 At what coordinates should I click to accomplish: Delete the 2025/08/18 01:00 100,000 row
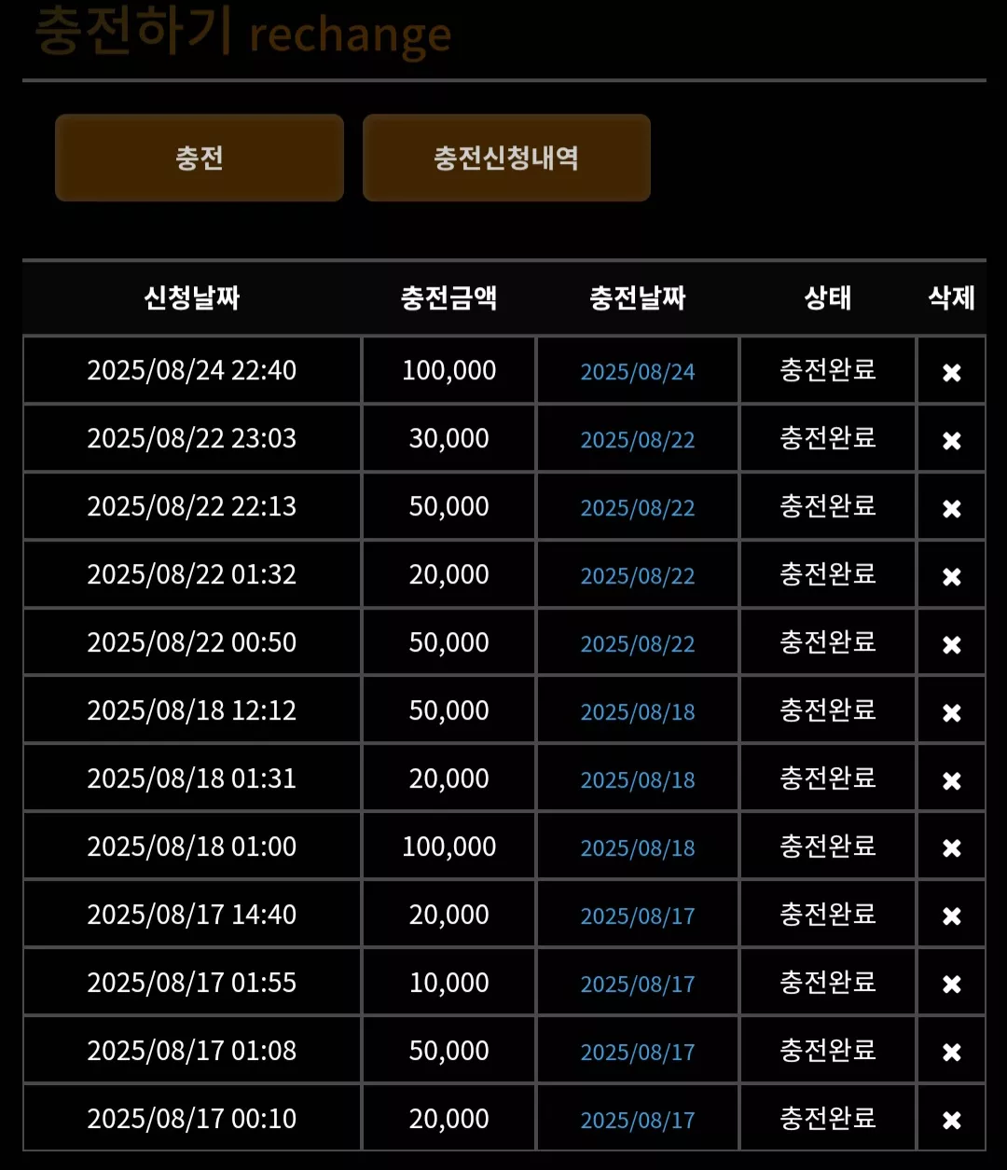(951, 848)
